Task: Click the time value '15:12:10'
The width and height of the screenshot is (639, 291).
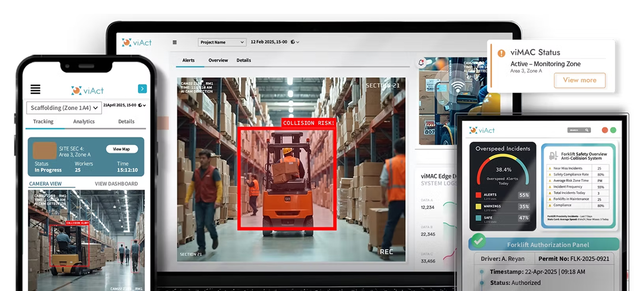Action: [x=127, y=170]
